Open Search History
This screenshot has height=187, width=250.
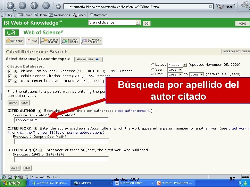coord(70,41)
